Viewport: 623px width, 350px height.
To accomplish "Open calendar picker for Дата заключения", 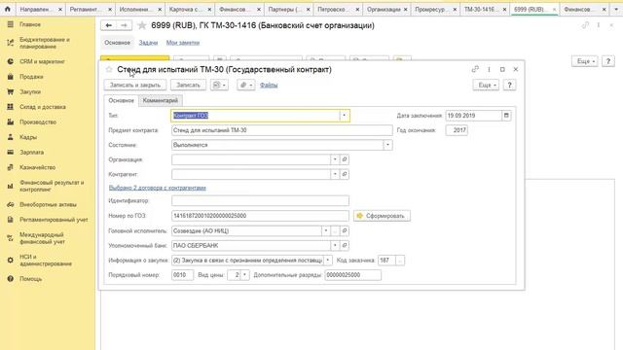I will click(x=506, y=116).
